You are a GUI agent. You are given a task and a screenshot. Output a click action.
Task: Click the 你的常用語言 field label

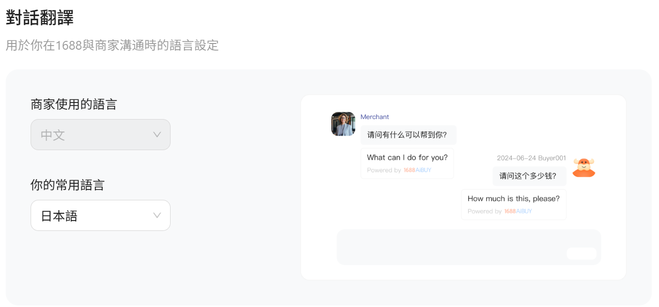(67, 185)
